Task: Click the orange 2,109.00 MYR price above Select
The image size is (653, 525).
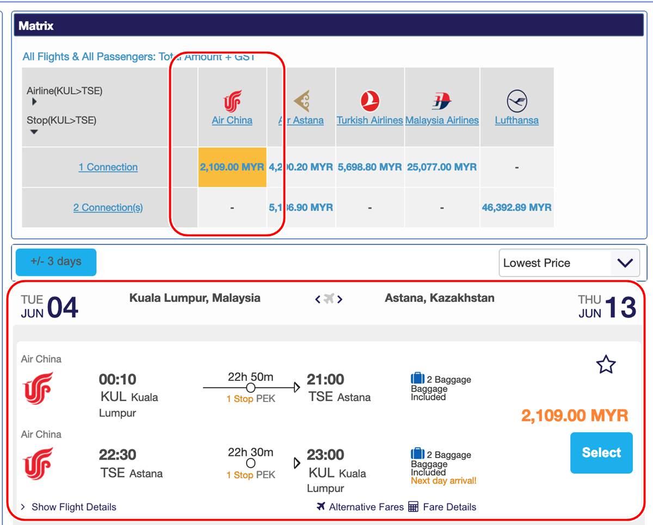Action: [575, 416]
